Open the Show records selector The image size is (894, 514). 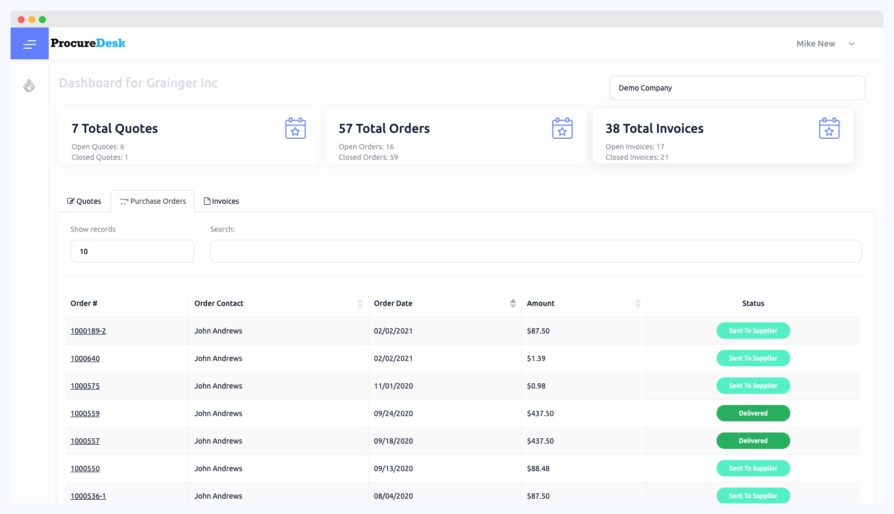point(132,251)
